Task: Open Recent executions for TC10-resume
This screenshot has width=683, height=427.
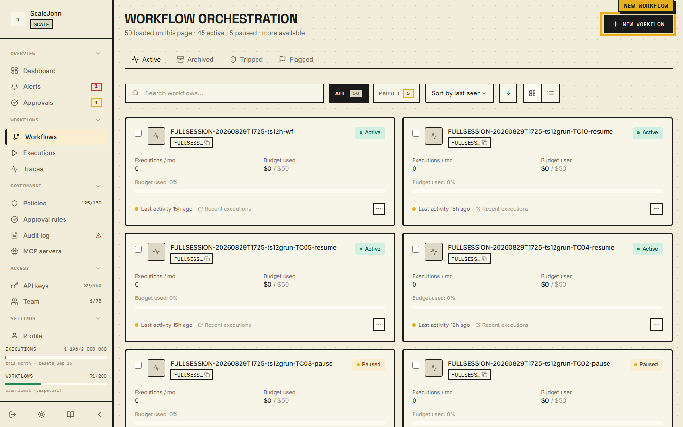Action: tap(502, 209)
